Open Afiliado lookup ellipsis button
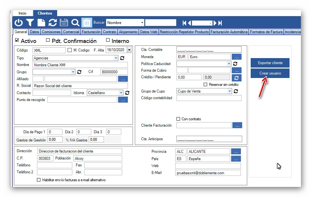This screenshot has width=311, height=197. coord(123,79)
